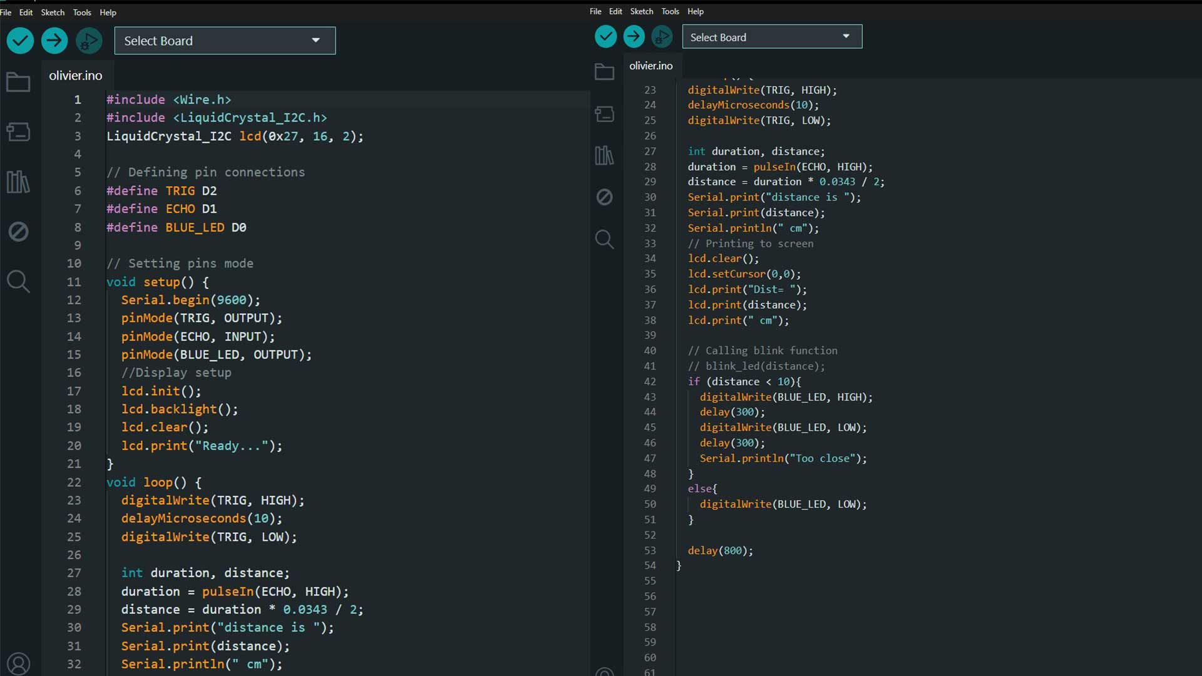Open Tools menu in the left window

tap(82, 13)
